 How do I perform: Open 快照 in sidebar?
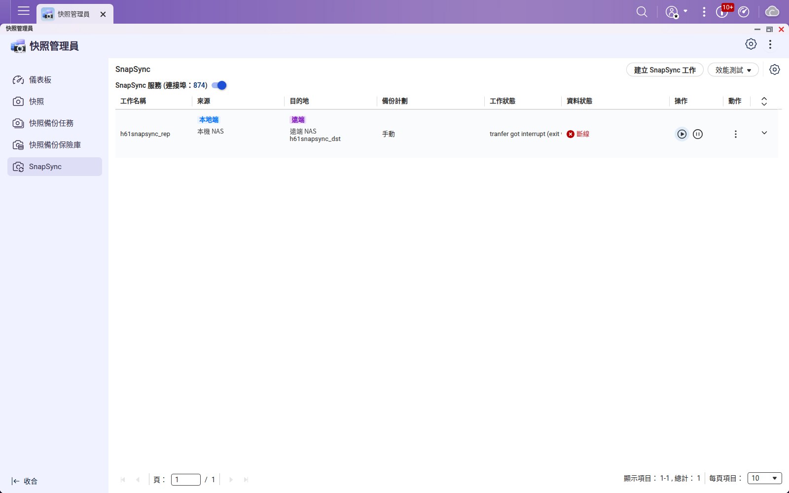(x=55, y=102)
